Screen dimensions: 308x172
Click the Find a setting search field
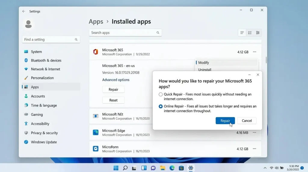(51, 39)
